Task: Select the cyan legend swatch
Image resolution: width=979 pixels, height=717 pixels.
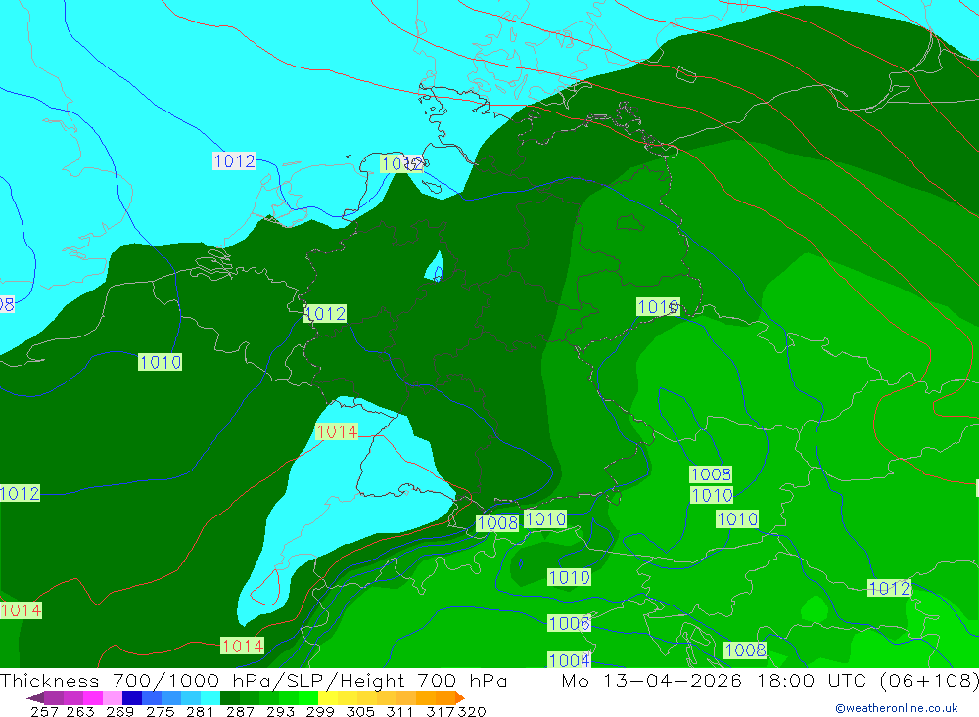Action: [x=210, y=697]
